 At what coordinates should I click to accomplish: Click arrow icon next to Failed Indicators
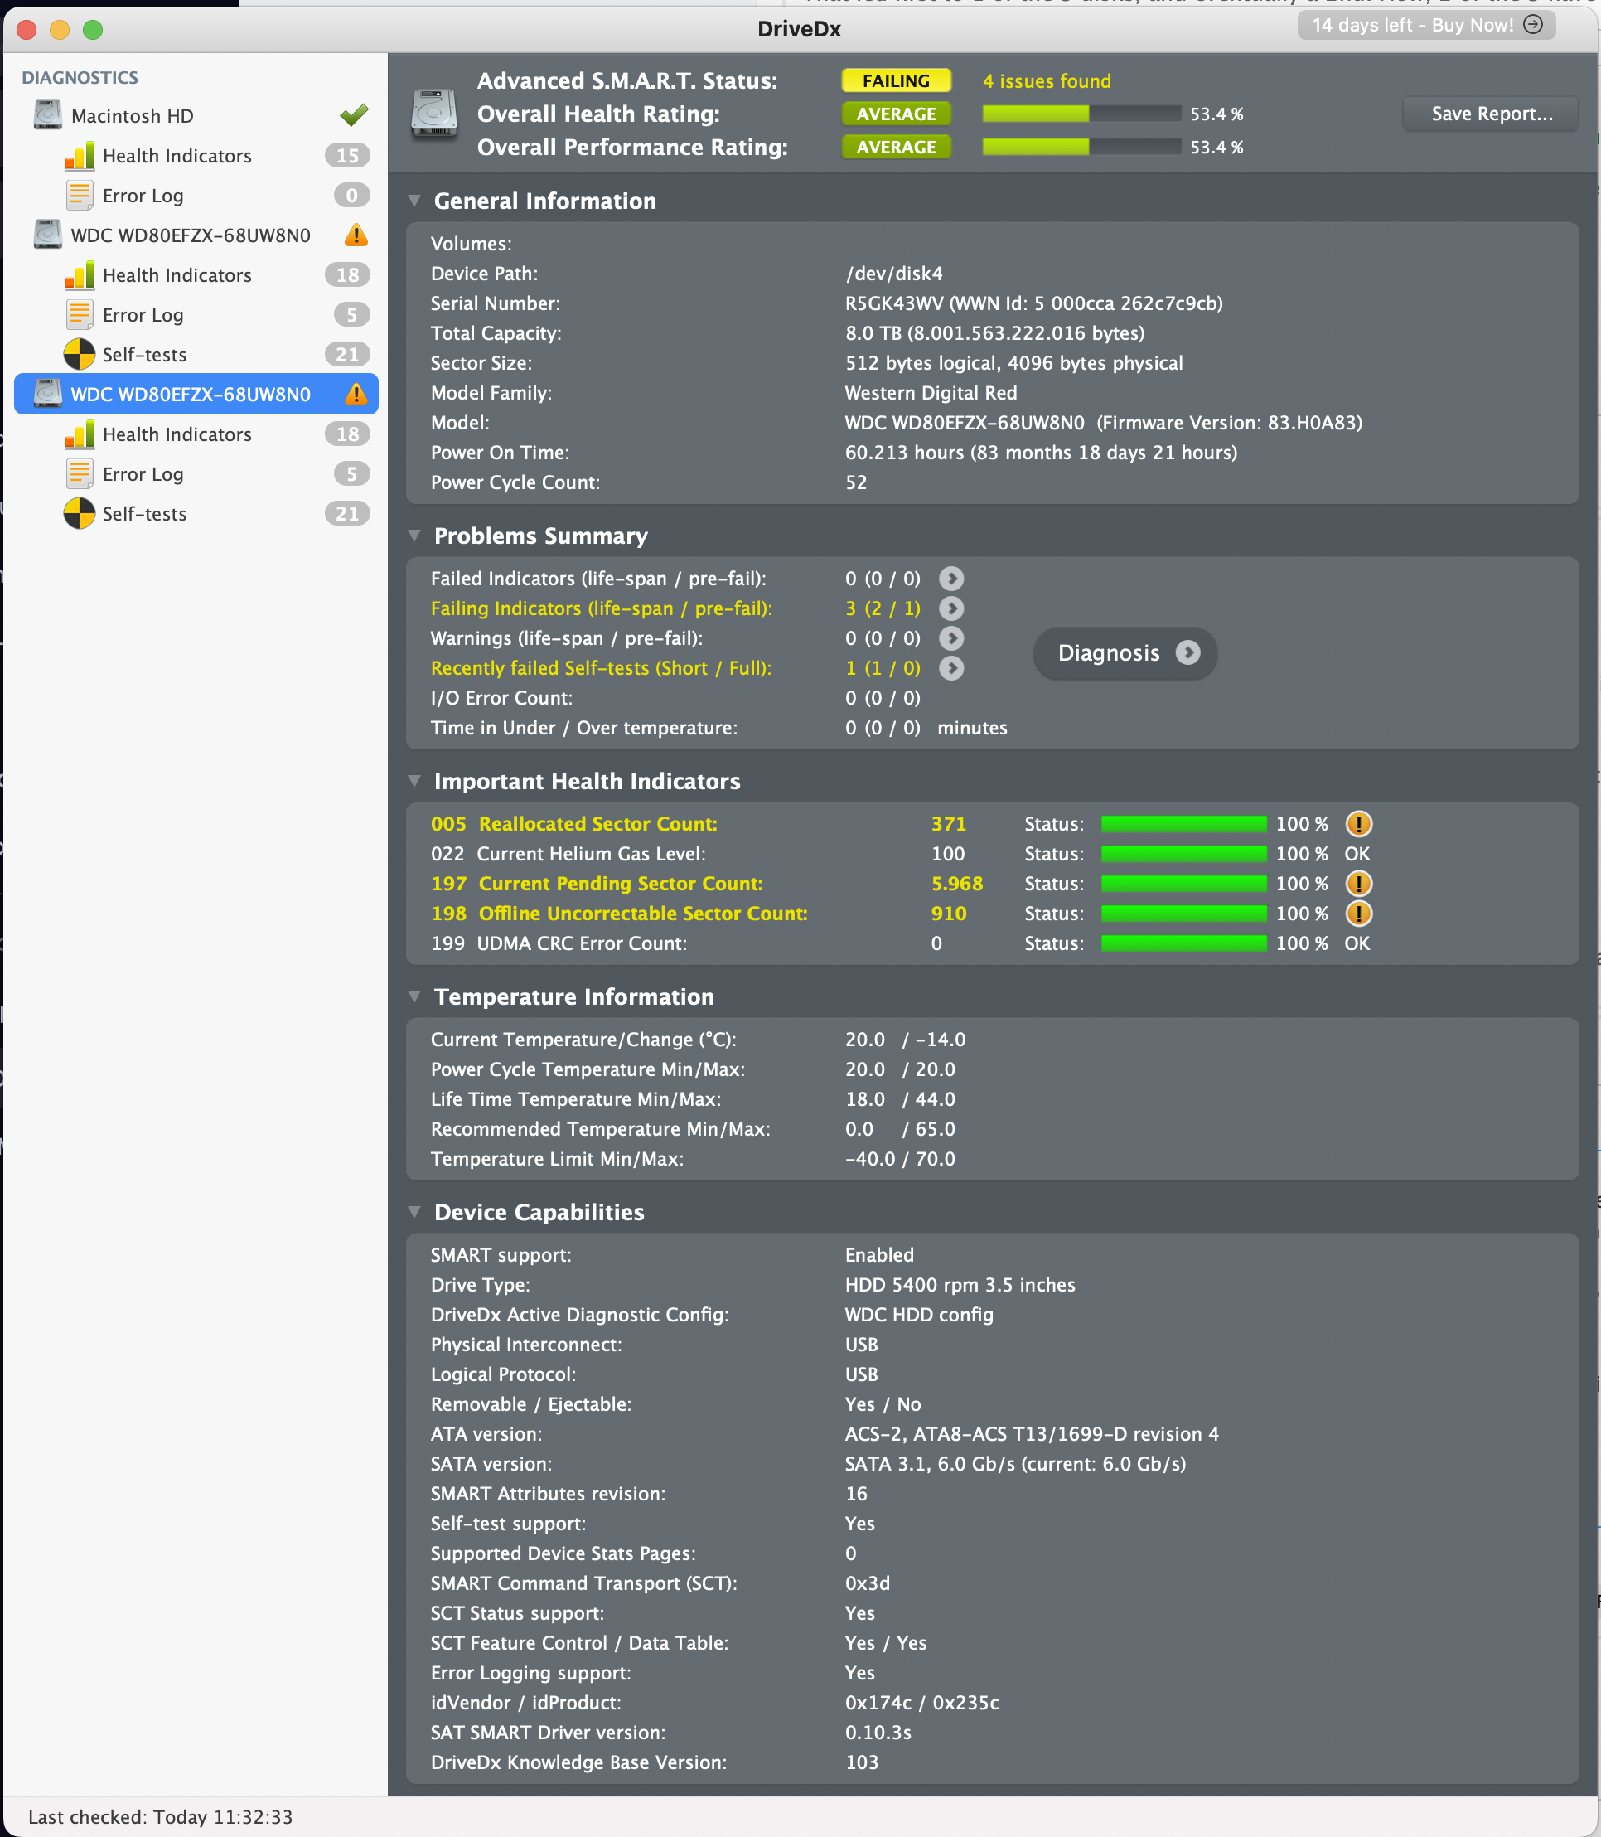(x=951, y=579)
